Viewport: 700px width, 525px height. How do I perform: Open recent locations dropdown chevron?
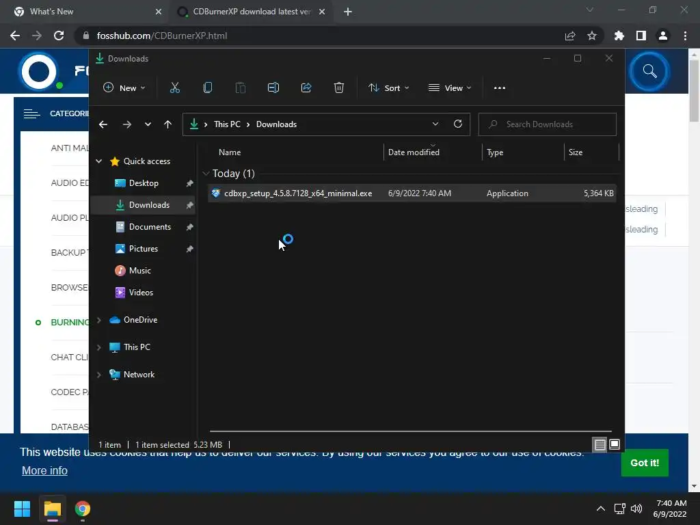click(148, 124)
